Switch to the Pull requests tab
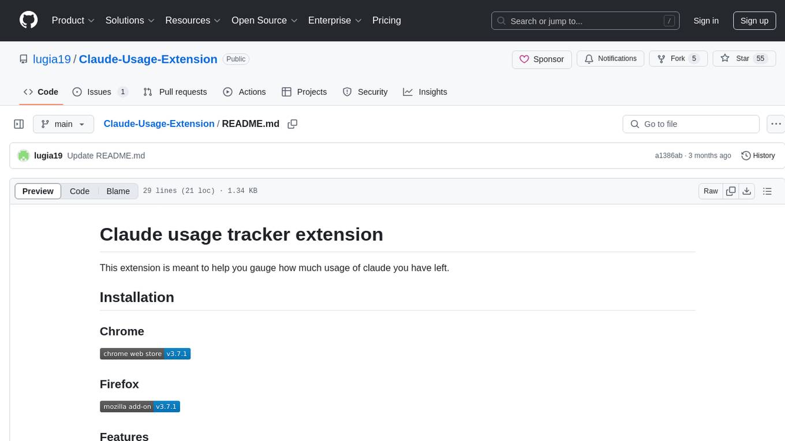The width and height of the screenshot is (785, 441). click(x=175, y=92)
